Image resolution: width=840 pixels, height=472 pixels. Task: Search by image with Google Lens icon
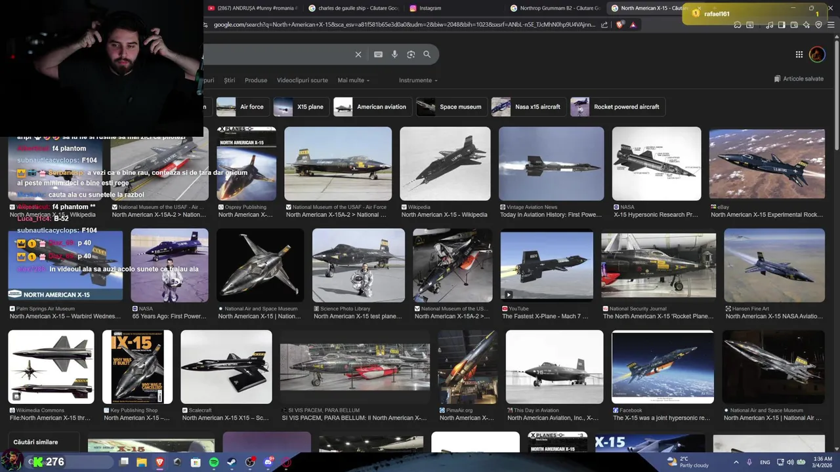(x=411, y=54)
